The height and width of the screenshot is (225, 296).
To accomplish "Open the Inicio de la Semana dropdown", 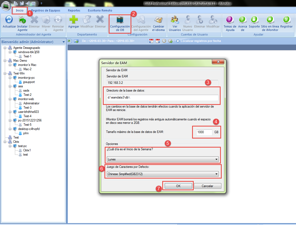I will pos(163,159).
